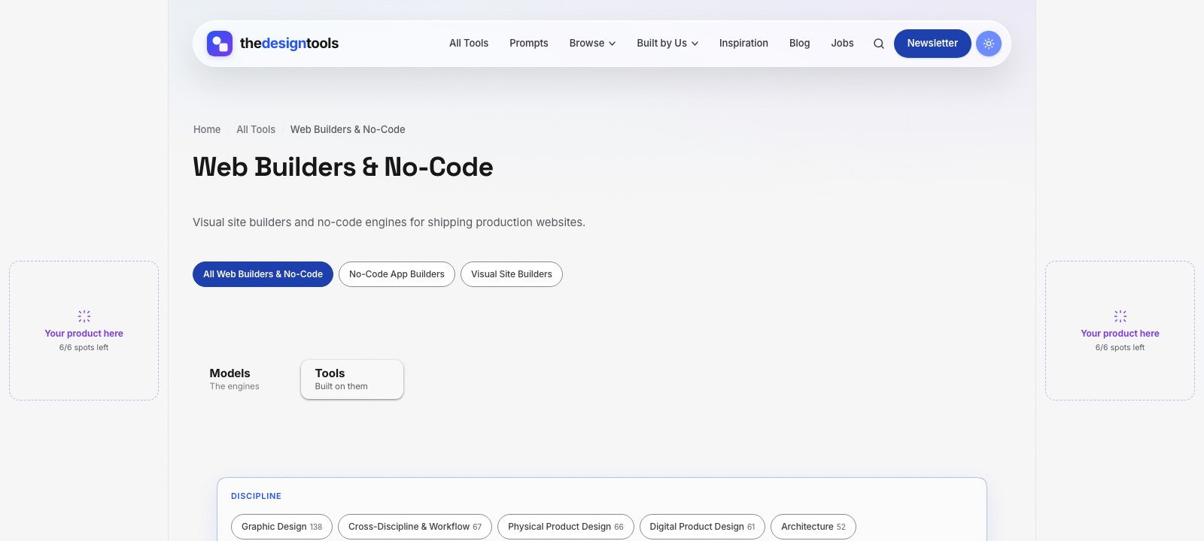Click the 'Web Builders & No-Code' page heading

tap(343, 167)
